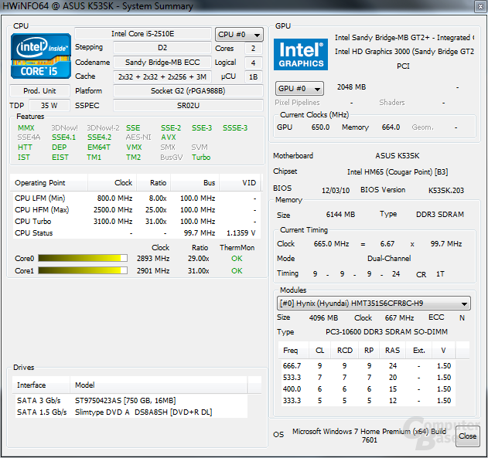
Task: Click the Prod. Unit button
Action: [40, 90]
